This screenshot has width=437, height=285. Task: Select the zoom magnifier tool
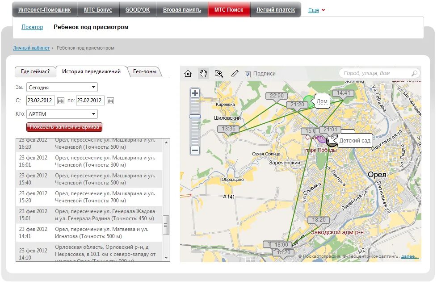(219, 74)
